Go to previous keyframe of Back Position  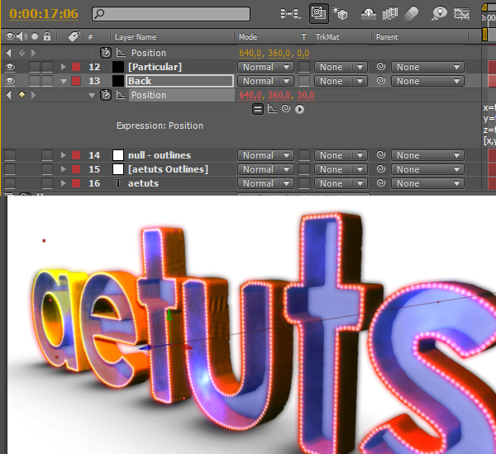[9, 94]
